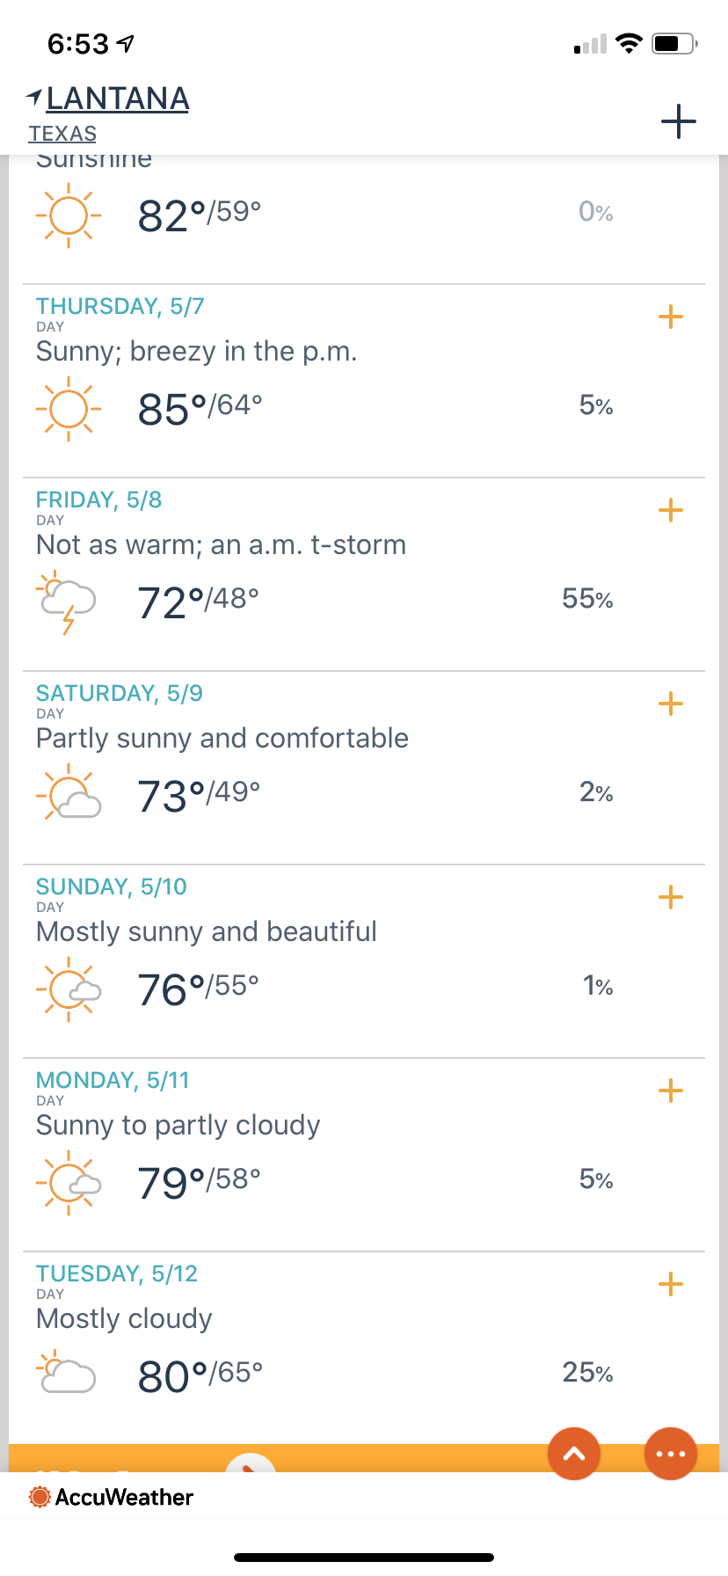The width and height of the screenshot is (728, 1576).
Task: Tap the partly sunny icon for Saturday
Action: click(x=69, y=794)
